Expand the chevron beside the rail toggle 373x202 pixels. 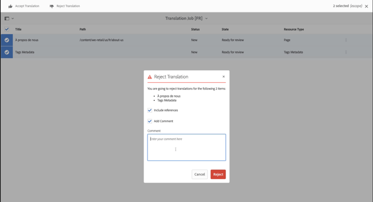(12, 18)
